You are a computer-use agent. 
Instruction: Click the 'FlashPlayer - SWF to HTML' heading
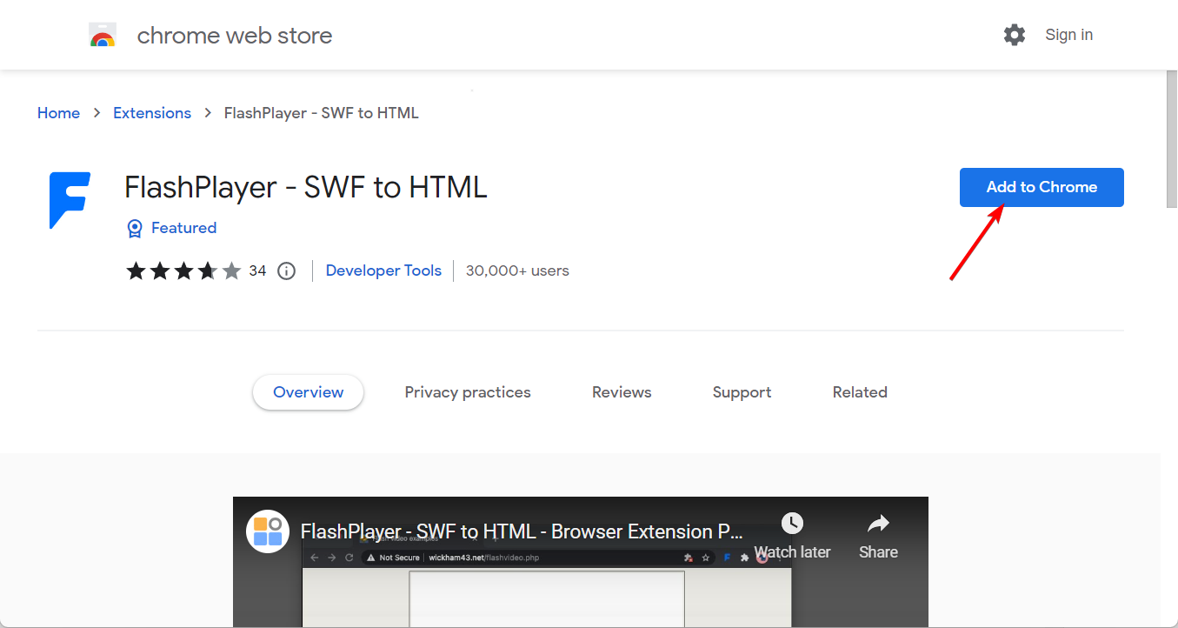click(x=306, y=187)
